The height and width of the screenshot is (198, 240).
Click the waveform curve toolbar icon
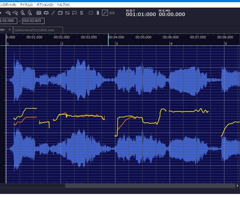point(67,13)
